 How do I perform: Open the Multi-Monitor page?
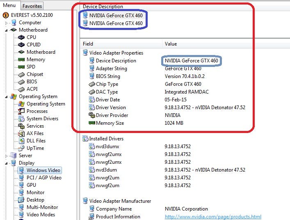click(x=42, y=207)
